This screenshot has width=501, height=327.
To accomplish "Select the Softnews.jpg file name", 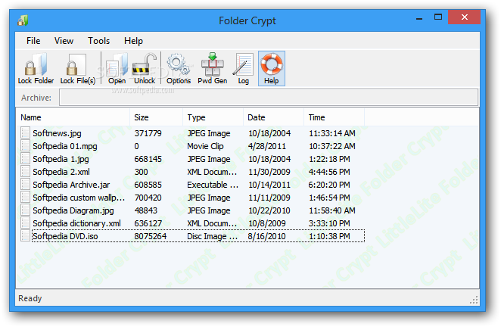I will (57, 133).
